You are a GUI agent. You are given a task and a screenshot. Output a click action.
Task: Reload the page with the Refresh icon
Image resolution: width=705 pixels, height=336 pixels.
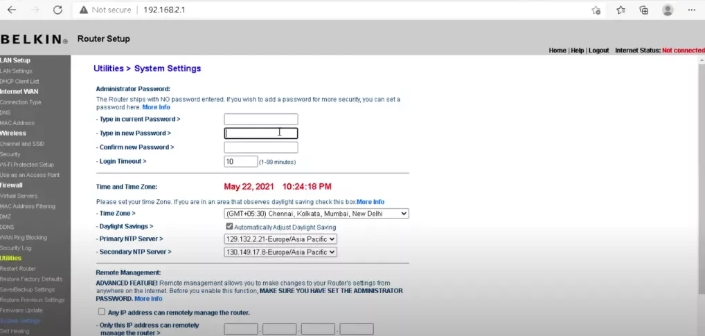[x=57, y=10]
